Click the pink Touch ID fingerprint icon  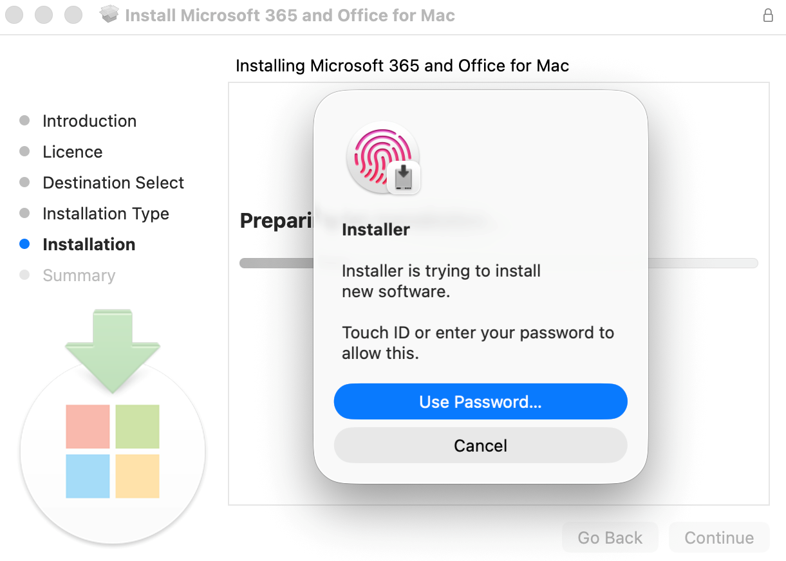coord(379,156)
